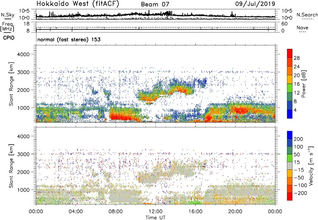Click the '2000' tick on the velocity panel
The image size is (318, 220).
pos(23,172)
